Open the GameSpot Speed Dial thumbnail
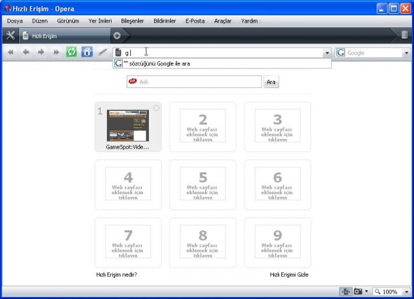 click(128, 125)
